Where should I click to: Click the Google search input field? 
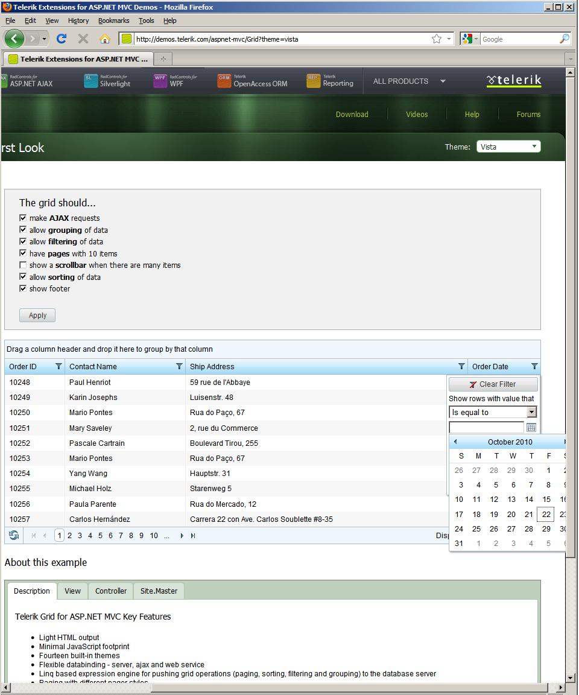(x=520, y=39)
